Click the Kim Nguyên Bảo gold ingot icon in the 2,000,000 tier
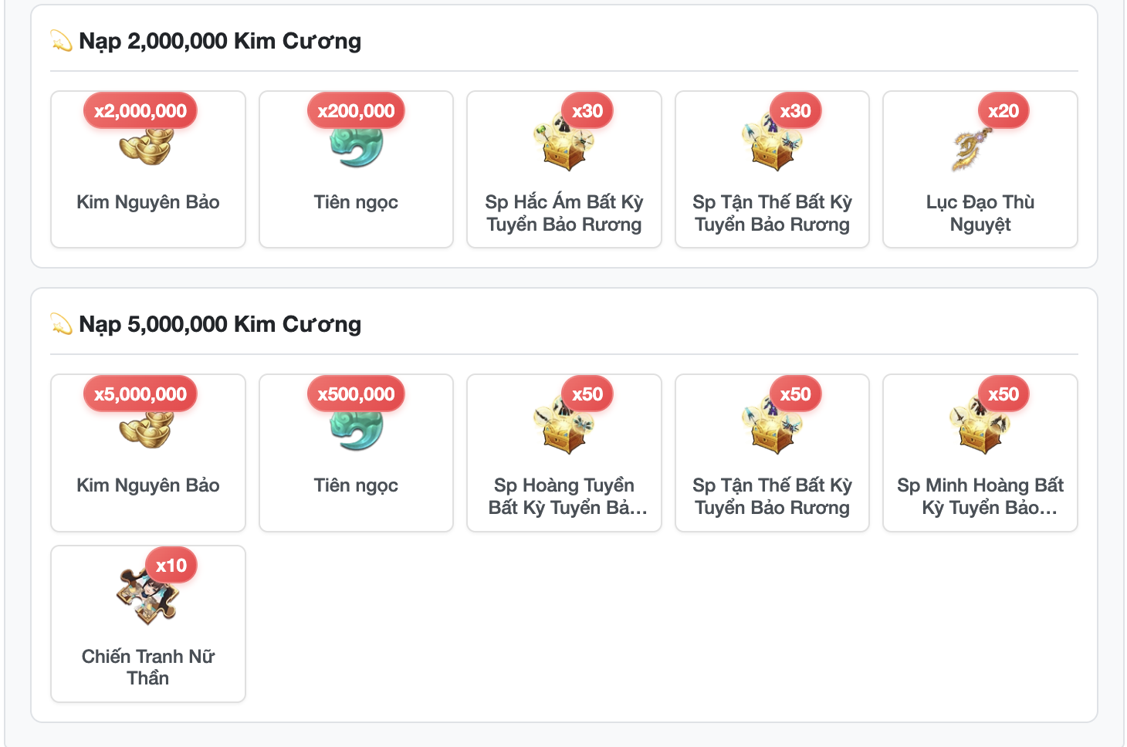 147,142
